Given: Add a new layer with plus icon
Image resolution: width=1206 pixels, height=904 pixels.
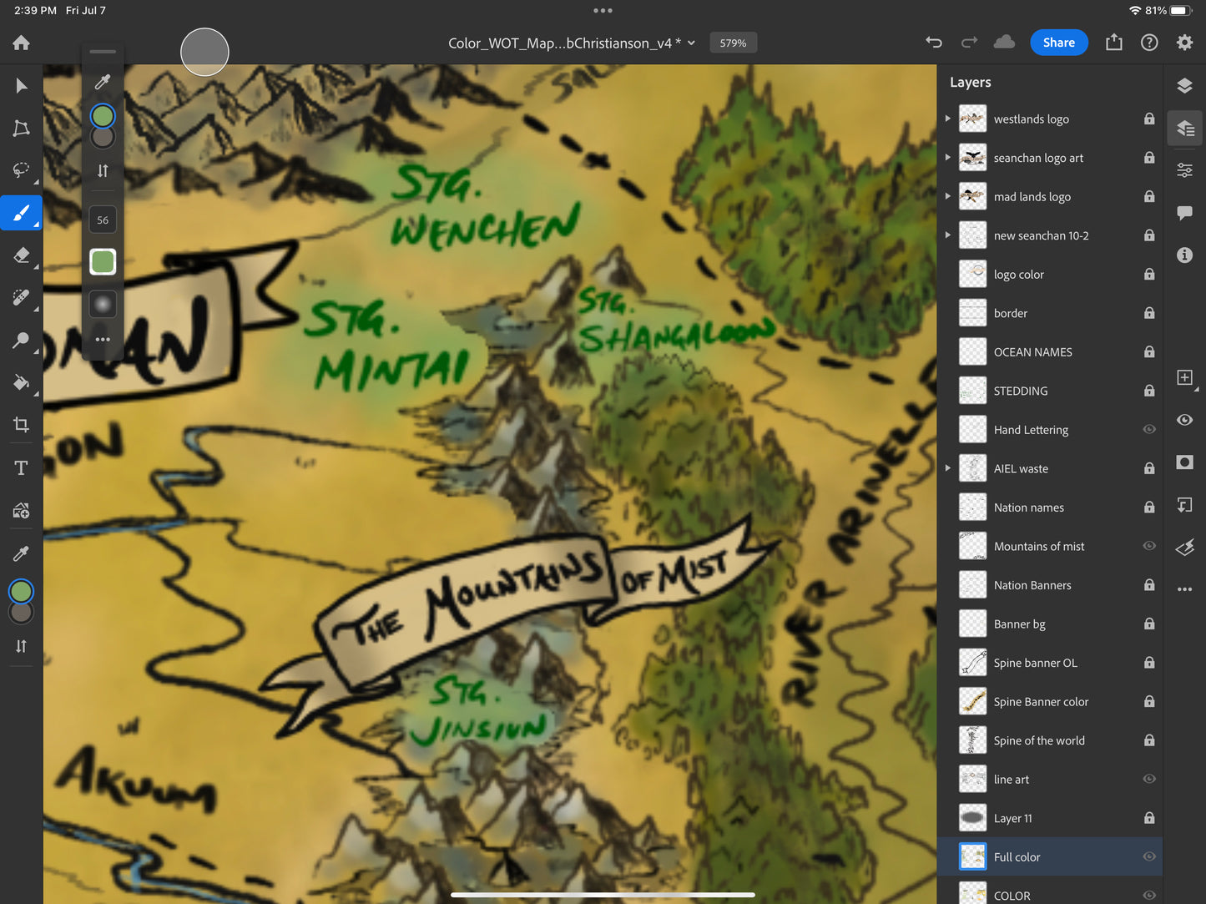Looking at the screenshot, I should (1184, 377).
